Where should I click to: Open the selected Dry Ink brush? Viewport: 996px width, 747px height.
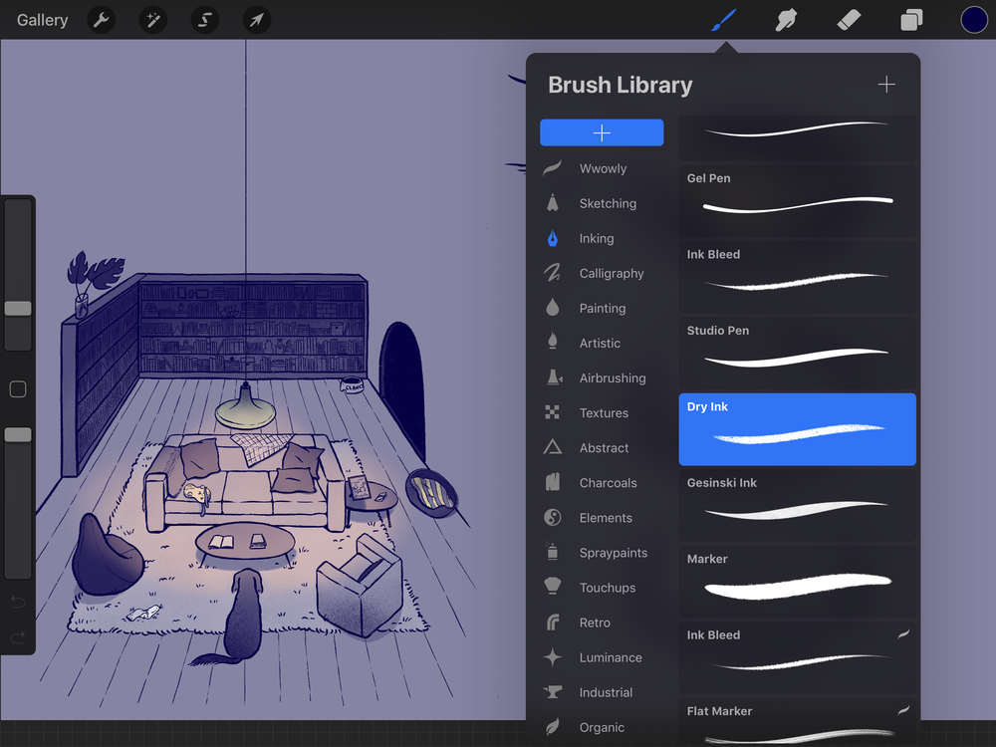coord(797,429)
